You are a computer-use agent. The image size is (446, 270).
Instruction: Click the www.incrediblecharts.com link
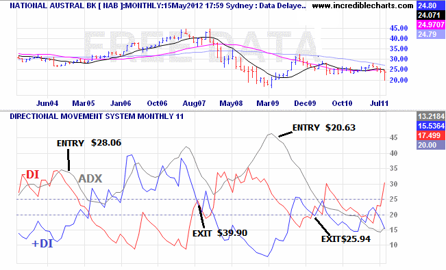tap(362, 5)
